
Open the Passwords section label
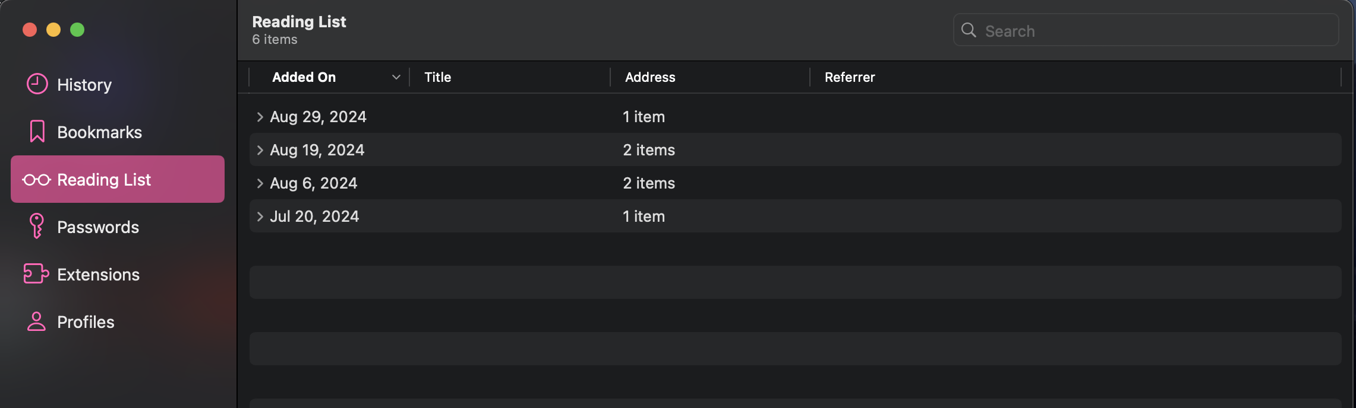98,227
